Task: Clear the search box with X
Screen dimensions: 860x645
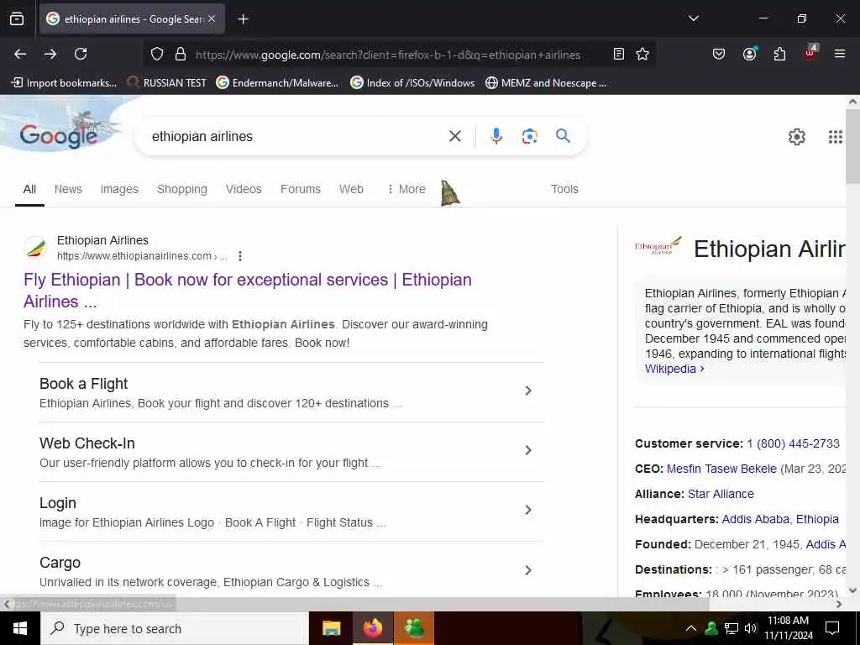Action: click(454, 136)
